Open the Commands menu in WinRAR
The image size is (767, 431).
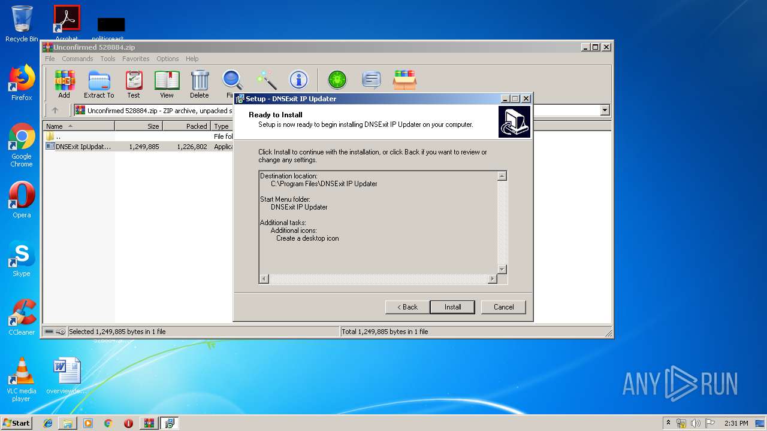tap(77, 59)
